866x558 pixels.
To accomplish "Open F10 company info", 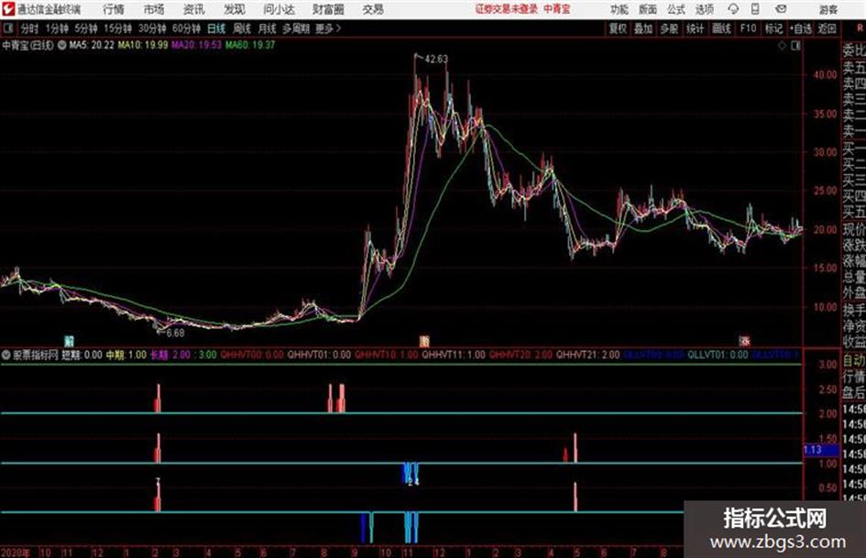I will pos(748,28).
